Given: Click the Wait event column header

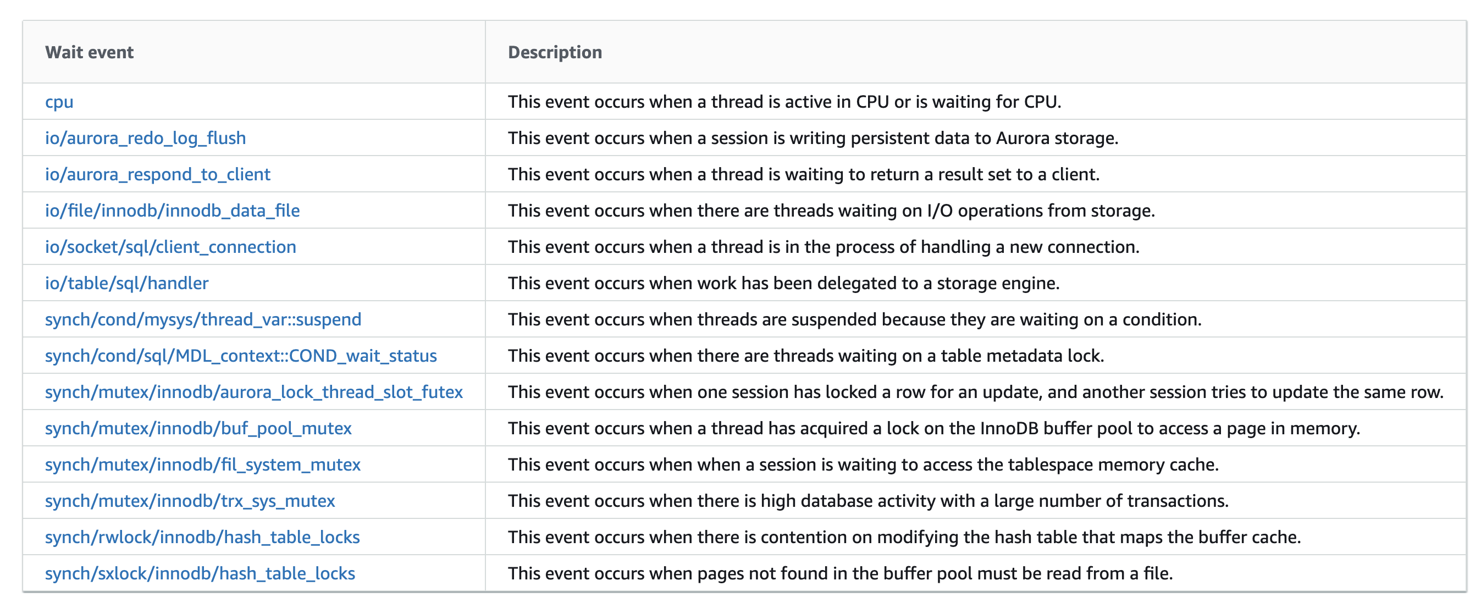Looking at the screenshot, I should tap(89, 52).
